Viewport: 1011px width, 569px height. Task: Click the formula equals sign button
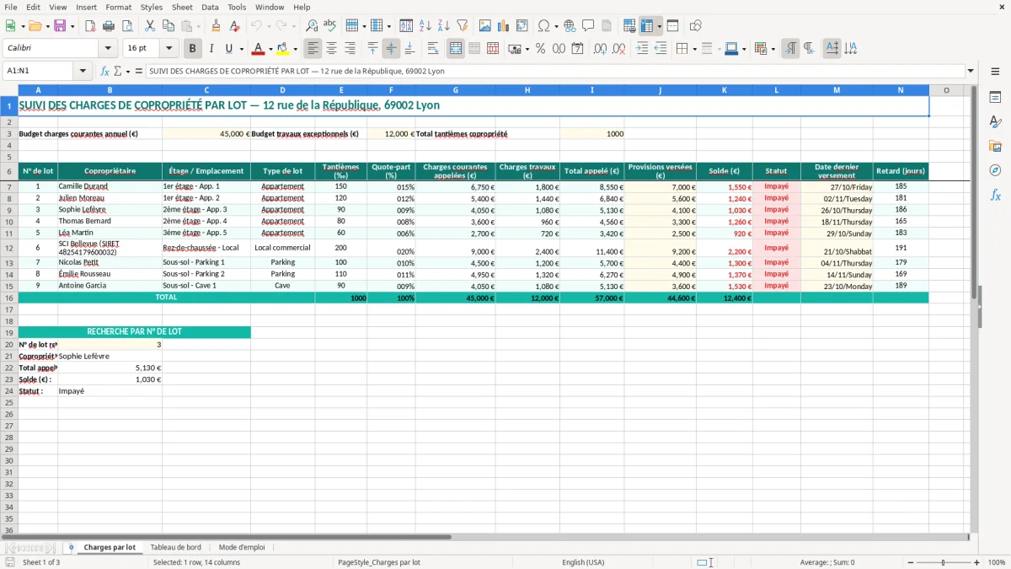(x=139, y=71)
